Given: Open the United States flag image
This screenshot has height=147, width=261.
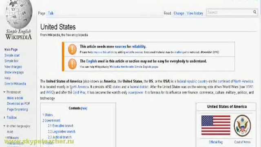Looking at the screenshot, I should pyautogui.click(x=216, y=125).
